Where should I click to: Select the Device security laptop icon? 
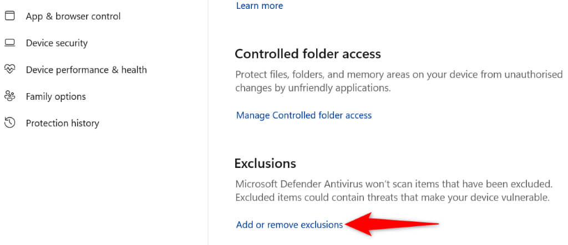coord(9,43)
